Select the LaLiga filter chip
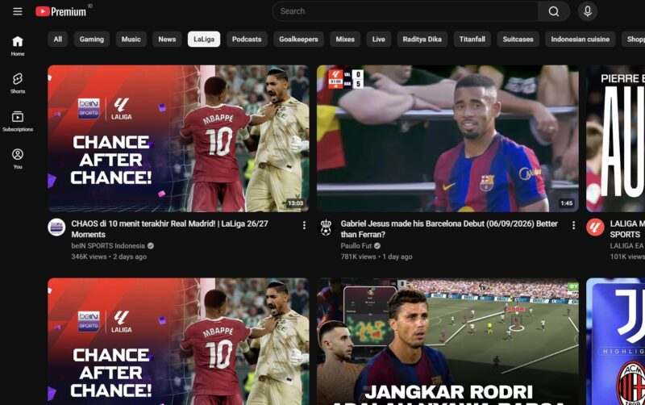The height and width of the screenshot is (405, 645). pyautogui.click(x=204, y=39)
